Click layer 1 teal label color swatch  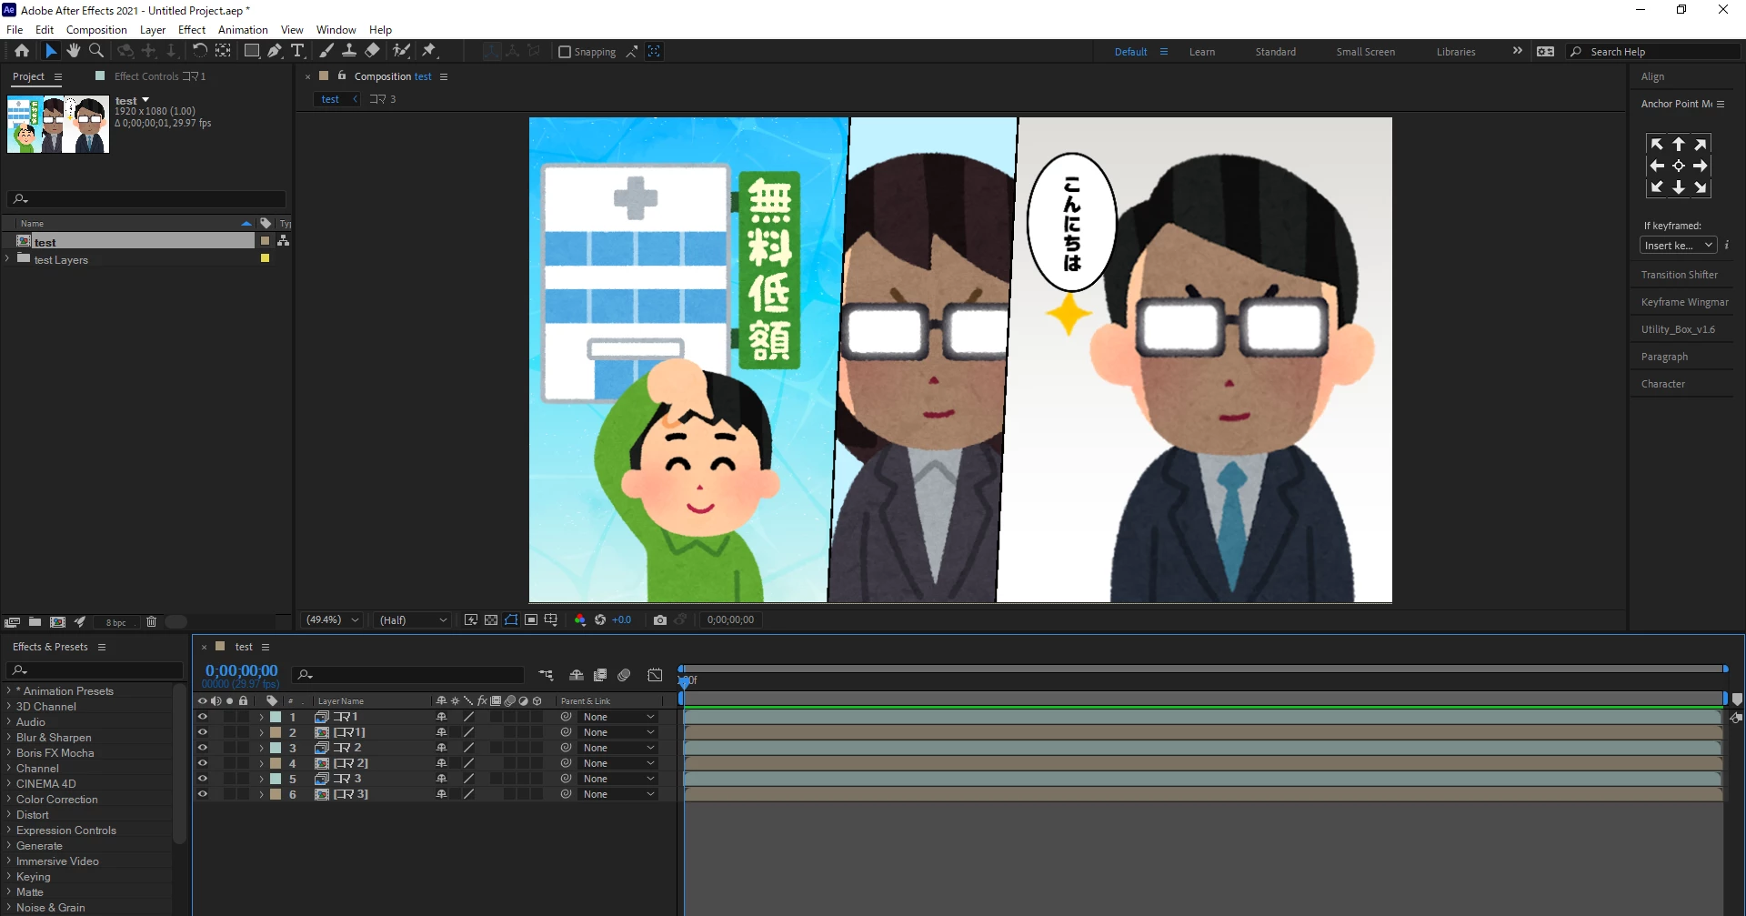pyautogui.click(x=276, y=717)
